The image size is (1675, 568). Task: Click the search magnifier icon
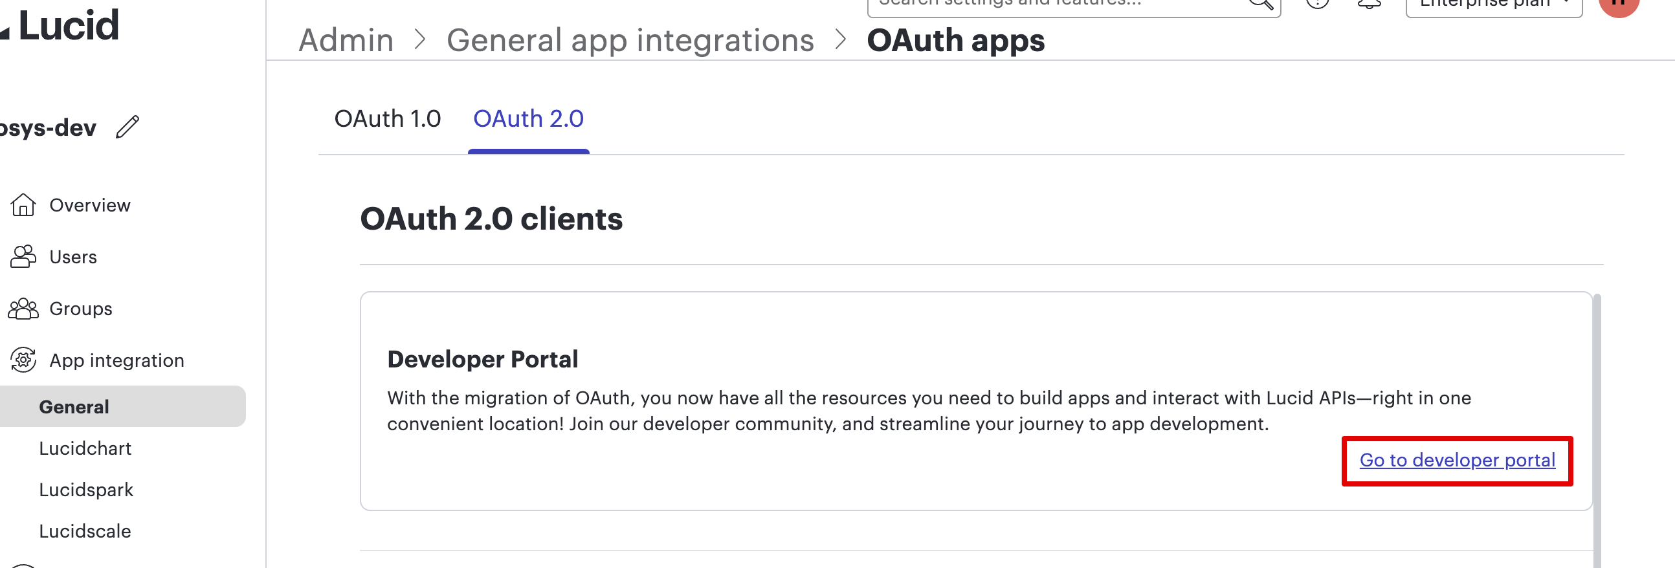pyautogui.click(x=1260, y=4)
